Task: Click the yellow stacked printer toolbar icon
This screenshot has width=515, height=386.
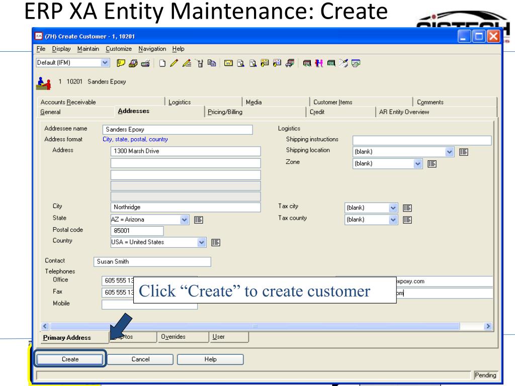Action: click(133, 63)
